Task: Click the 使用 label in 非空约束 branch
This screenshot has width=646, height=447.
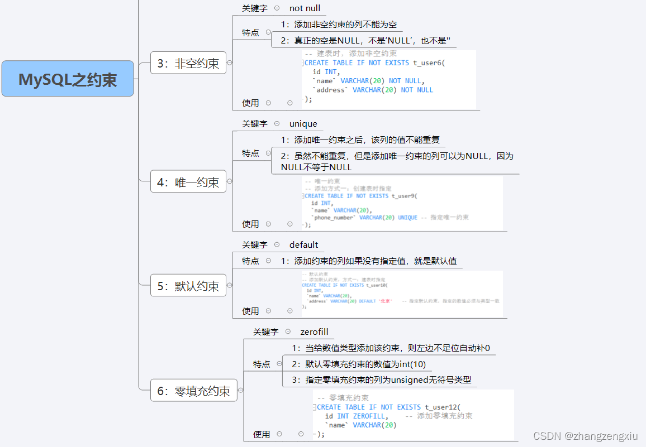Action: [250, 103]
